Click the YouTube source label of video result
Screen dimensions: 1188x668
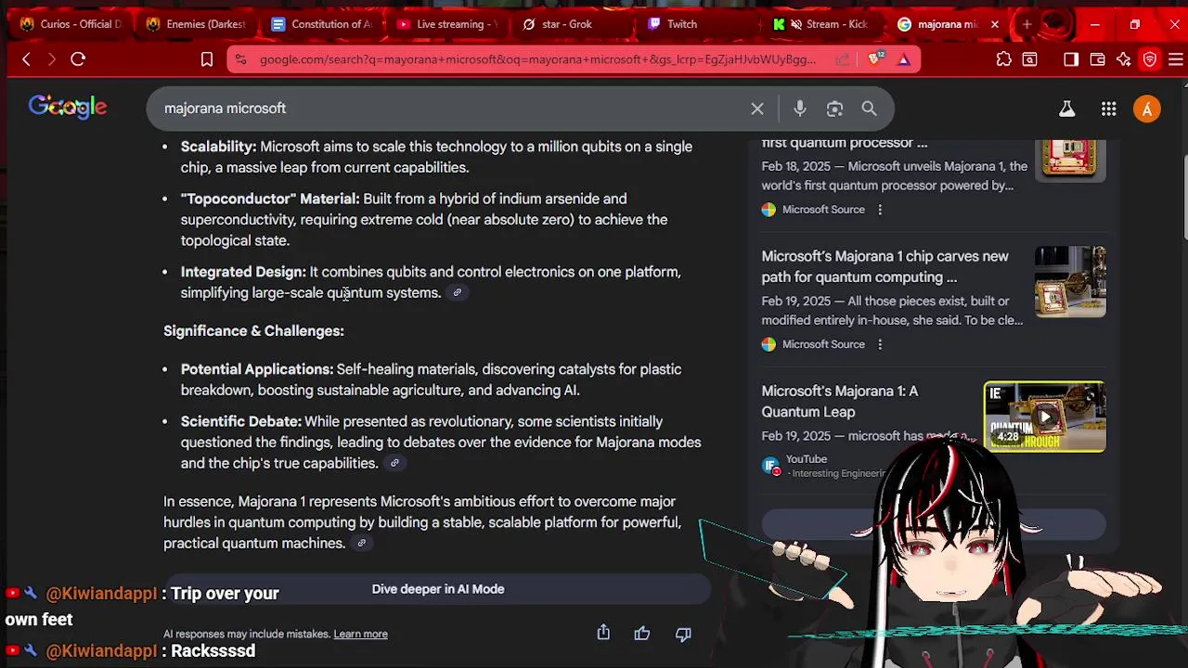click(806, 459)
